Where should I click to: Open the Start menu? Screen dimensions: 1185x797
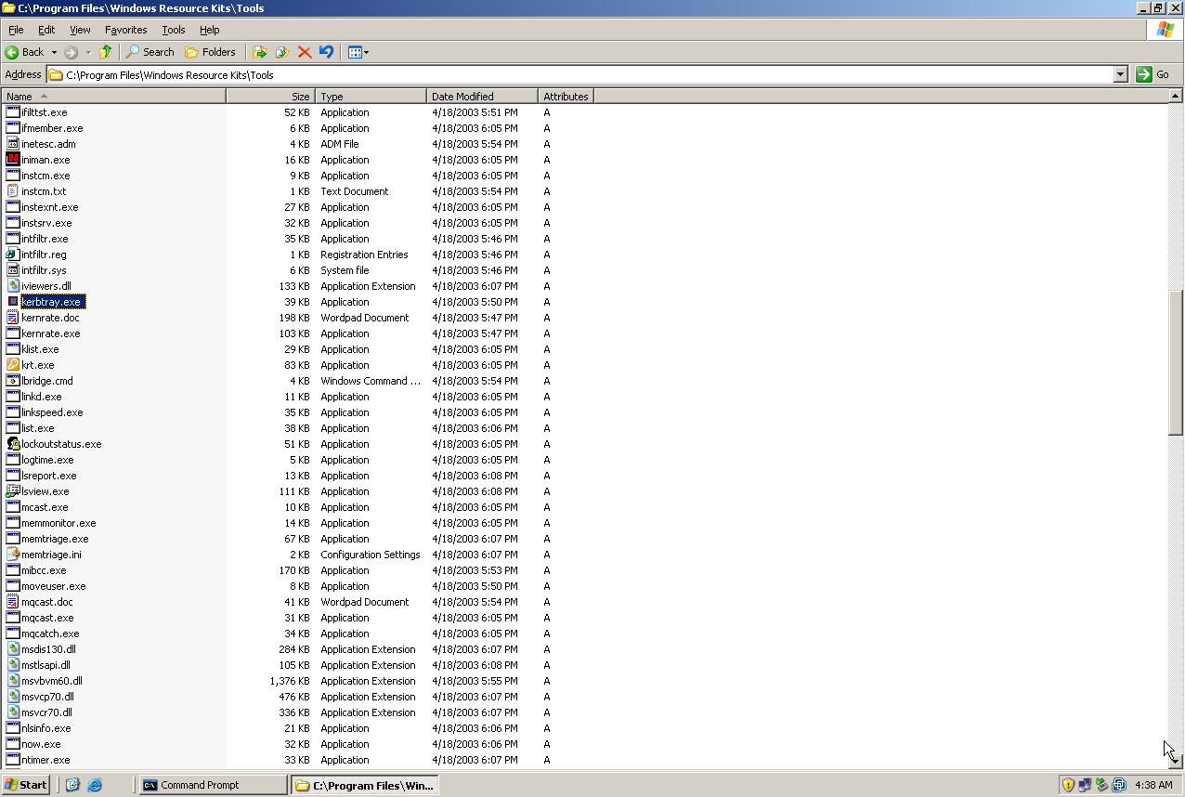pyautogui.click(x=26, y=785)
